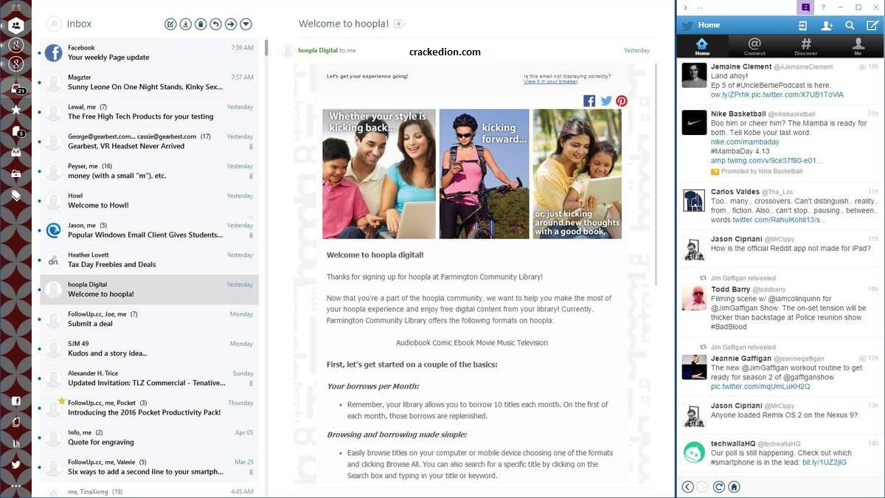The width and height of the screenshot is (885, 498).
Task: Open Tax Day Freebies and Deals email
Action: coord(149,260)
